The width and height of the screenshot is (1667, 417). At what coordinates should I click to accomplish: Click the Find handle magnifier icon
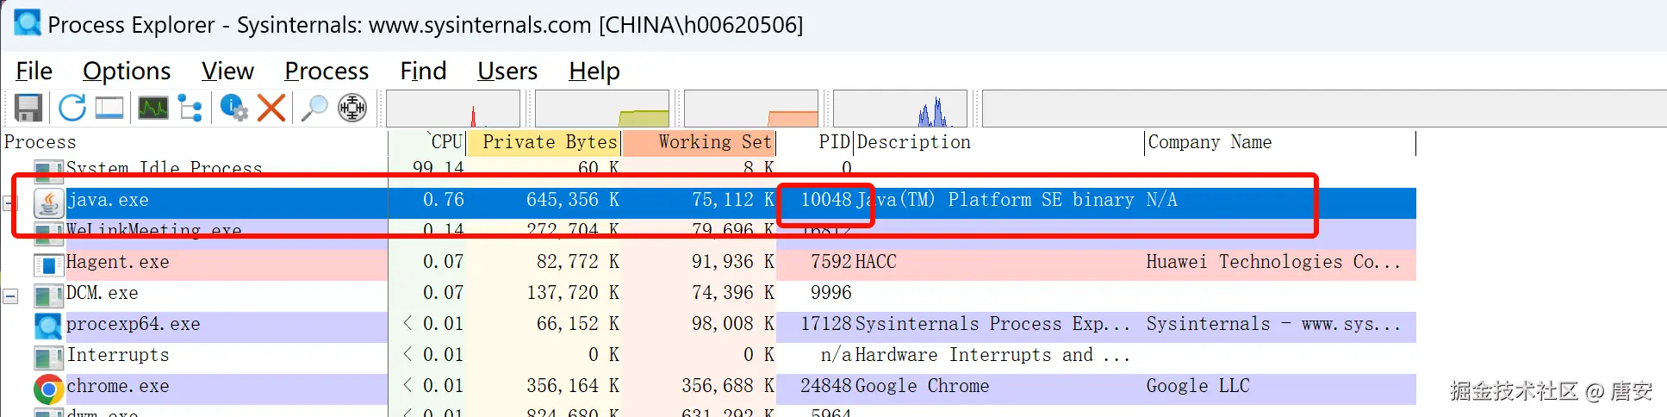[314, 108]
